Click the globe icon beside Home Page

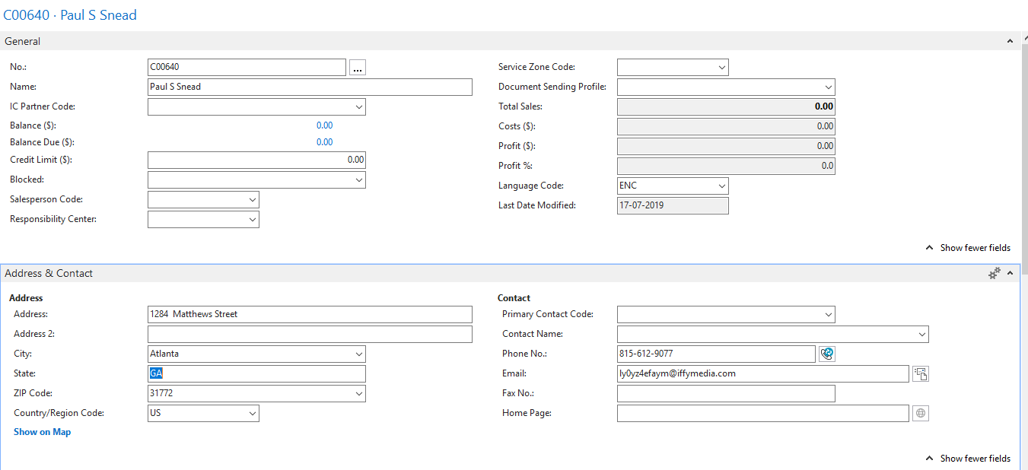point(921,413)
